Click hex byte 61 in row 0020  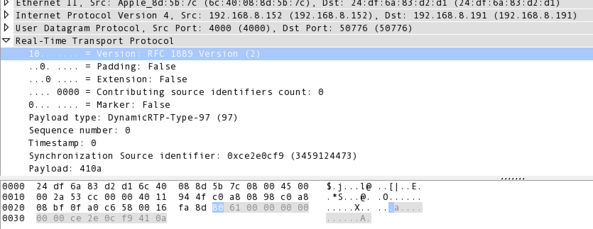pos(235,207)
